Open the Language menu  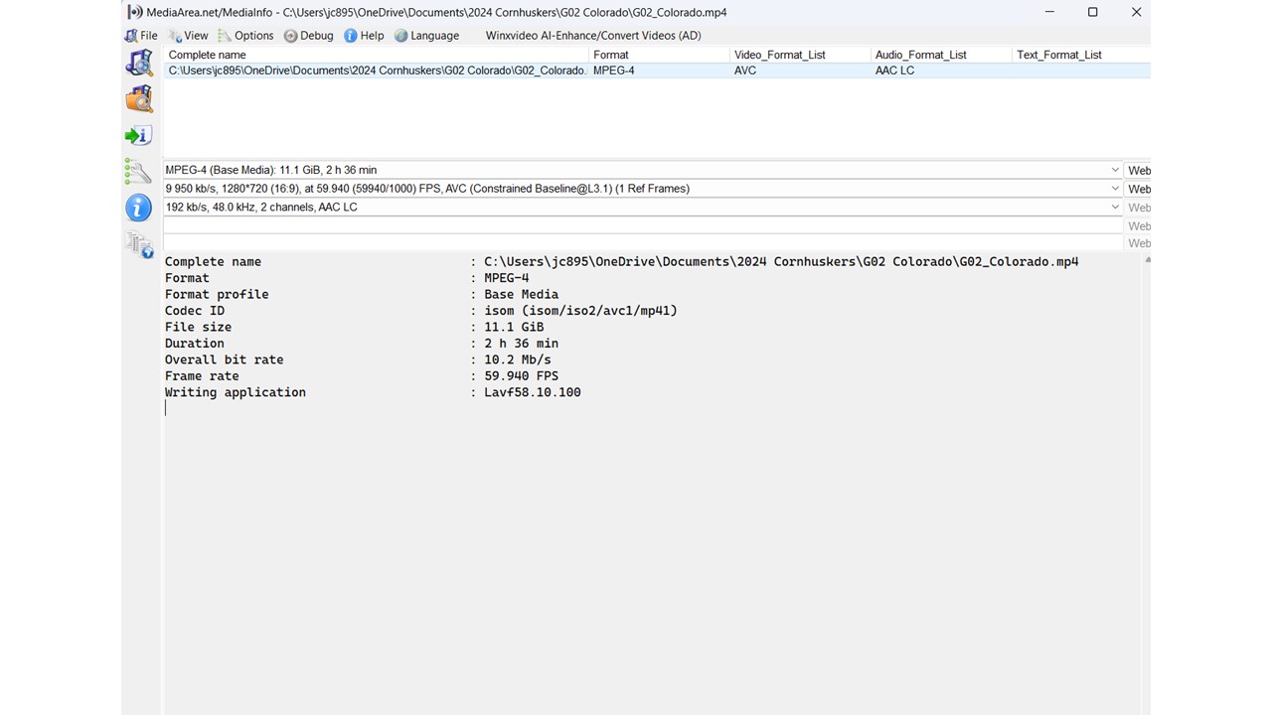click(x=427, y=36)
